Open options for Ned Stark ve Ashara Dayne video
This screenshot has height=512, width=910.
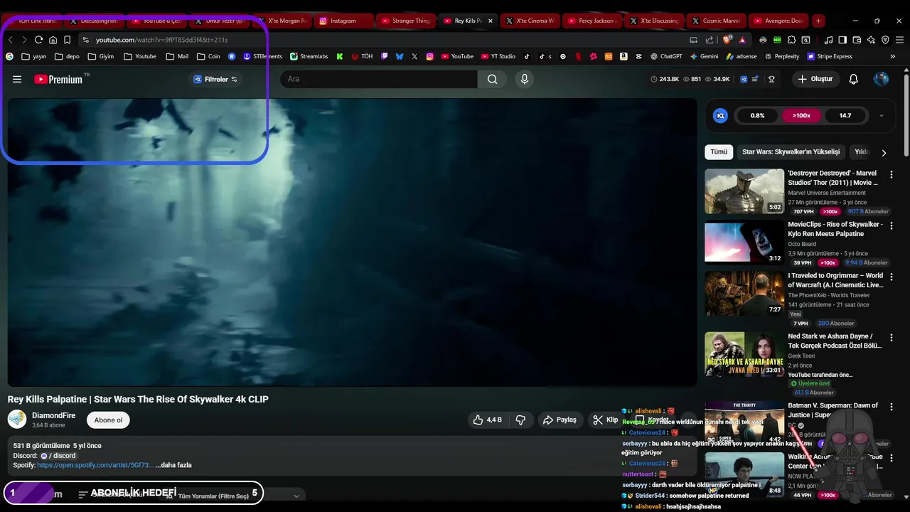click(892, 337)
